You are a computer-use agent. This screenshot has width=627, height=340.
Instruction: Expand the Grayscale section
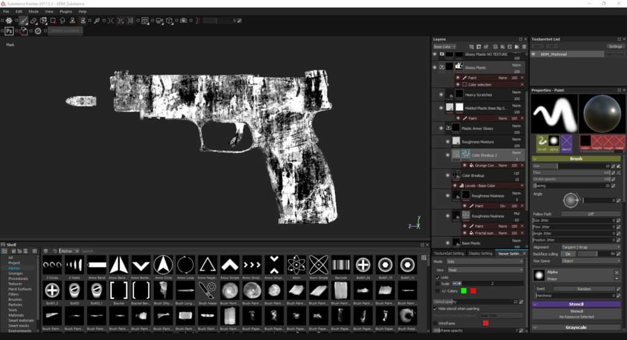(x=535, y=328)
